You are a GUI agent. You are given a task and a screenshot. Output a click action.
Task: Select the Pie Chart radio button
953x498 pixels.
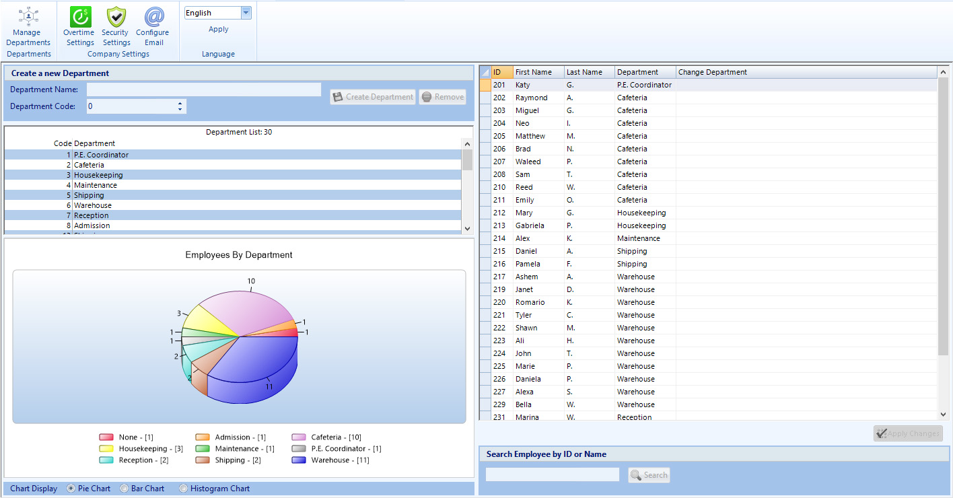click(x=71, y=489)
